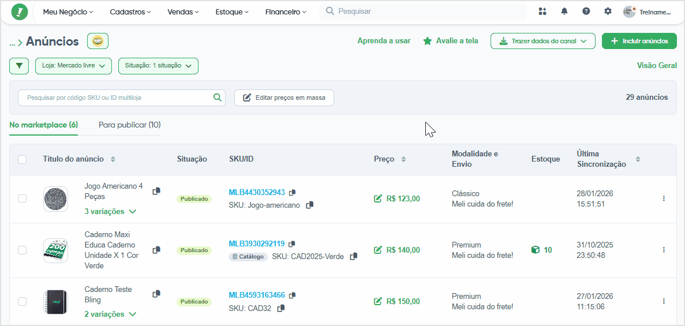The image size is (685, 326).
Task: Click the Incluir anúncios button
Action: [639, 41]
